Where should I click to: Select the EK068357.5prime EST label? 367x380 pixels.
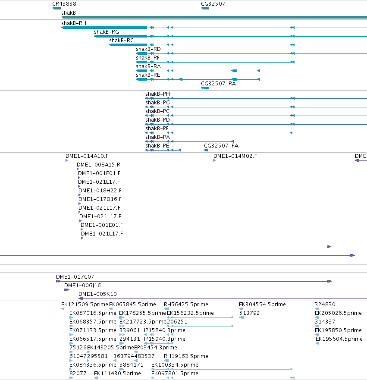coord(93,322)
